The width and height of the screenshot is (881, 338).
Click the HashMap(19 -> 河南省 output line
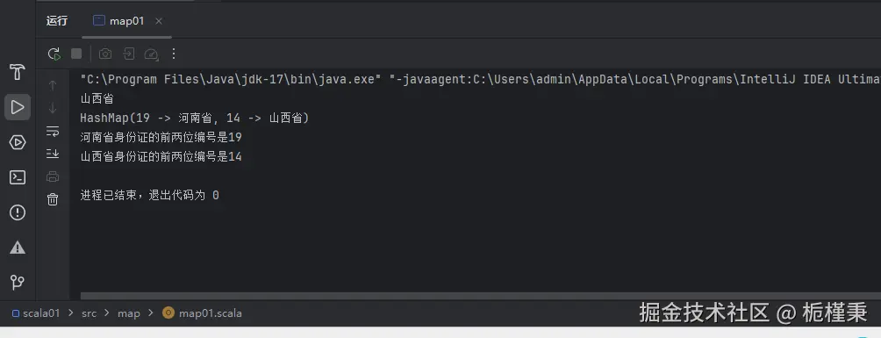195,119
